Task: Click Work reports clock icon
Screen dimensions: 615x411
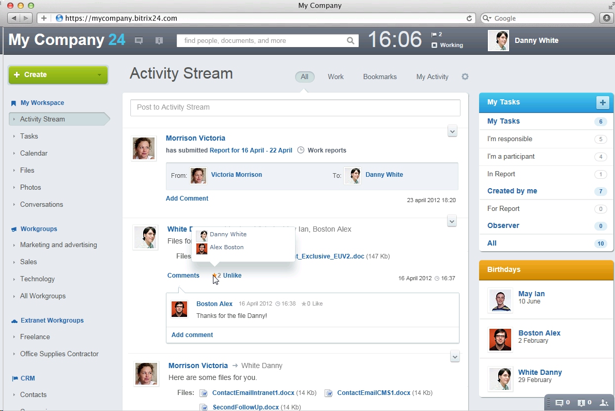Action: click(x=301, y=150)
